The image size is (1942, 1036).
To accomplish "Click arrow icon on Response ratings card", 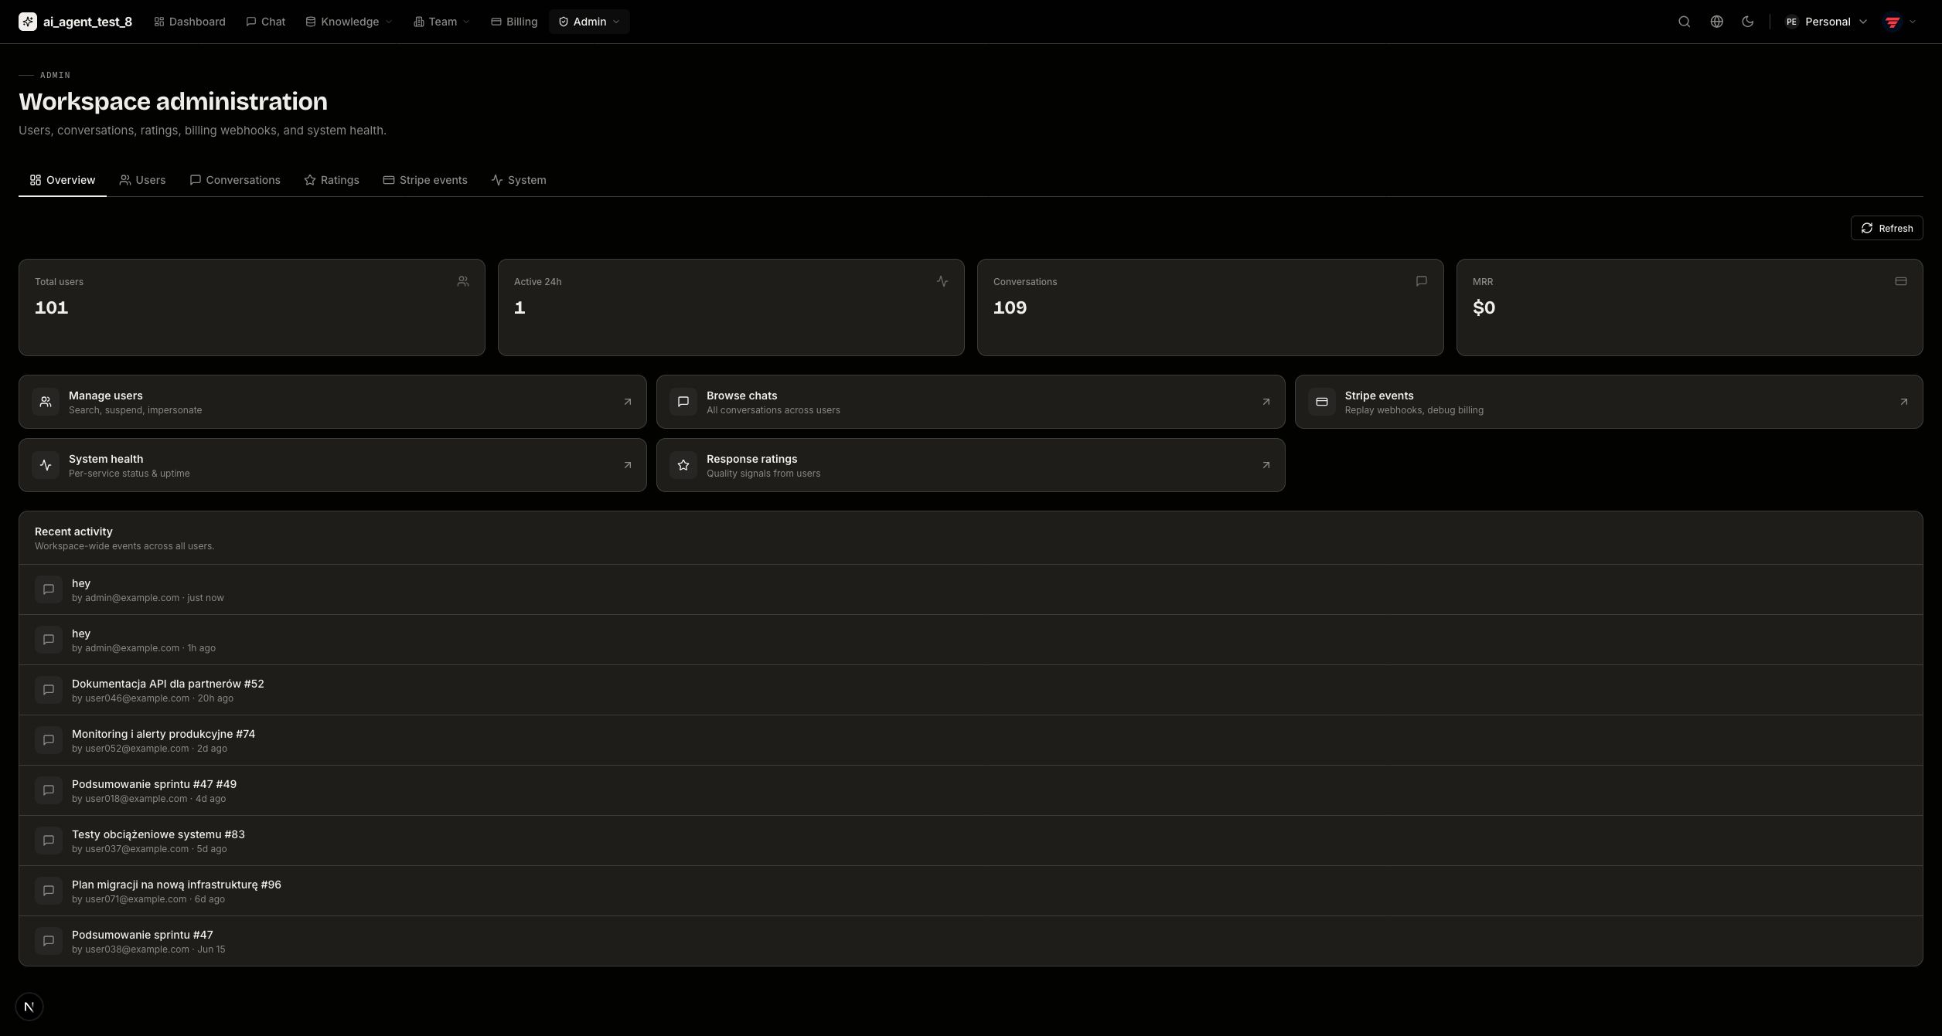I will pyautogui.click(x=1266, y=465).
